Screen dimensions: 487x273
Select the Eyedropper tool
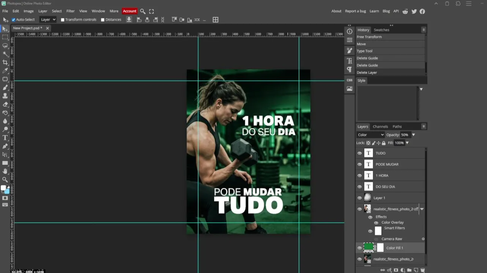(x=5, y=71)
